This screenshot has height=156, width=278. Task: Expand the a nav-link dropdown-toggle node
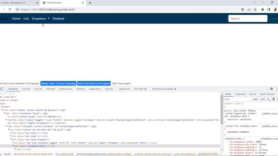pyautogui.click(x=13, y=143)
